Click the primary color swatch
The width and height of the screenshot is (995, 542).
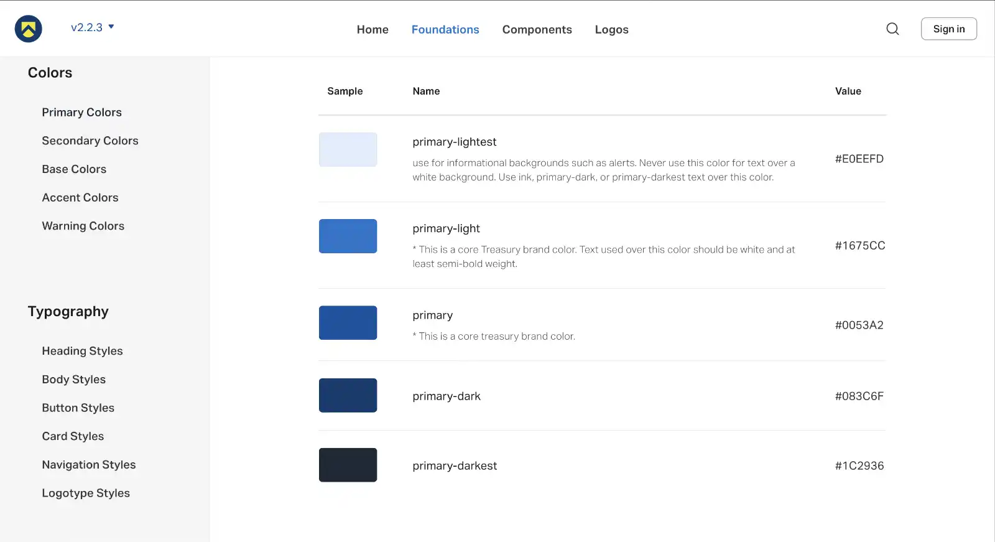tap(348, 322)
